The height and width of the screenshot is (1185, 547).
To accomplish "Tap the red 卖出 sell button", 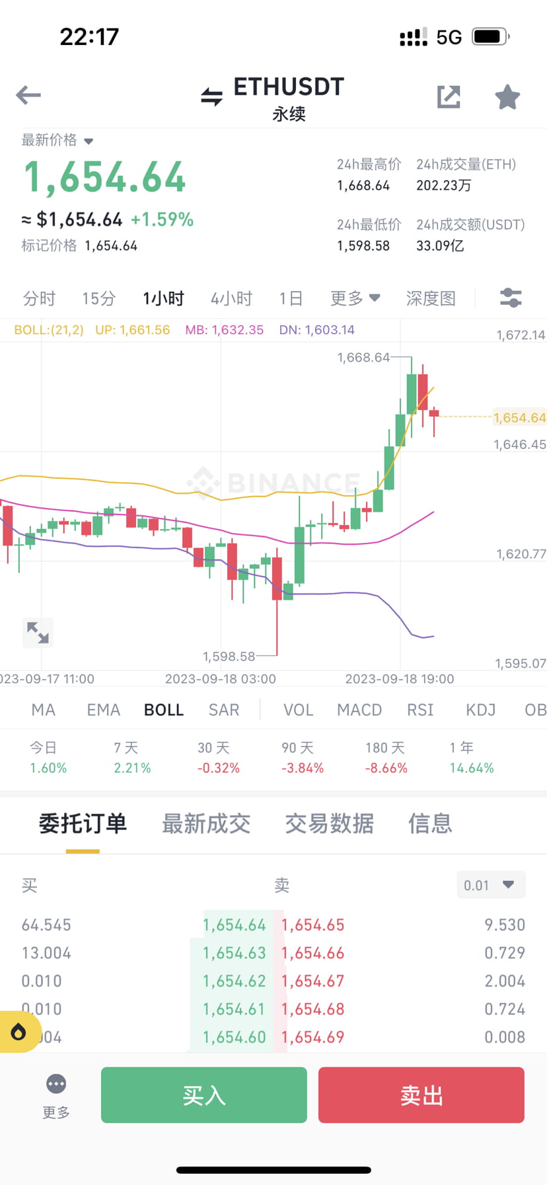I will coord(421,1095).
